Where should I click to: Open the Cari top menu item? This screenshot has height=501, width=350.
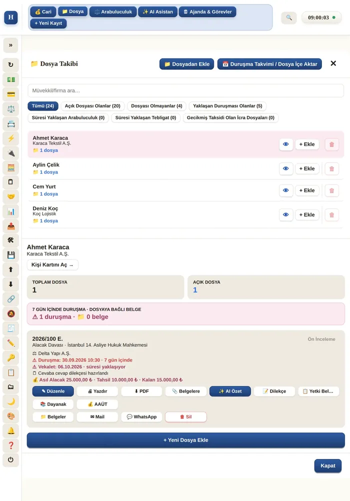pos(43,12)
